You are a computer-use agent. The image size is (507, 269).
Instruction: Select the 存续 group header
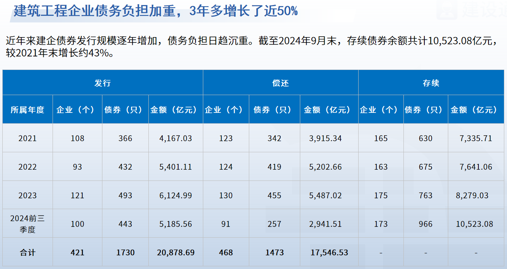pos(431,83)
